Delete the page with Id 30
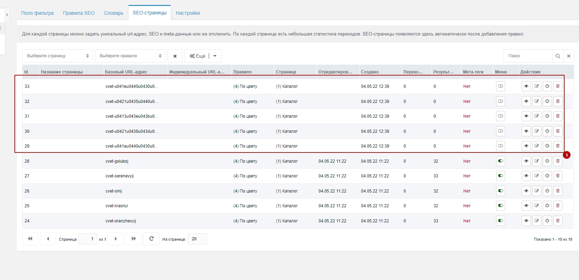This screenshot has height=280, width=579. (x=558, y=131)
